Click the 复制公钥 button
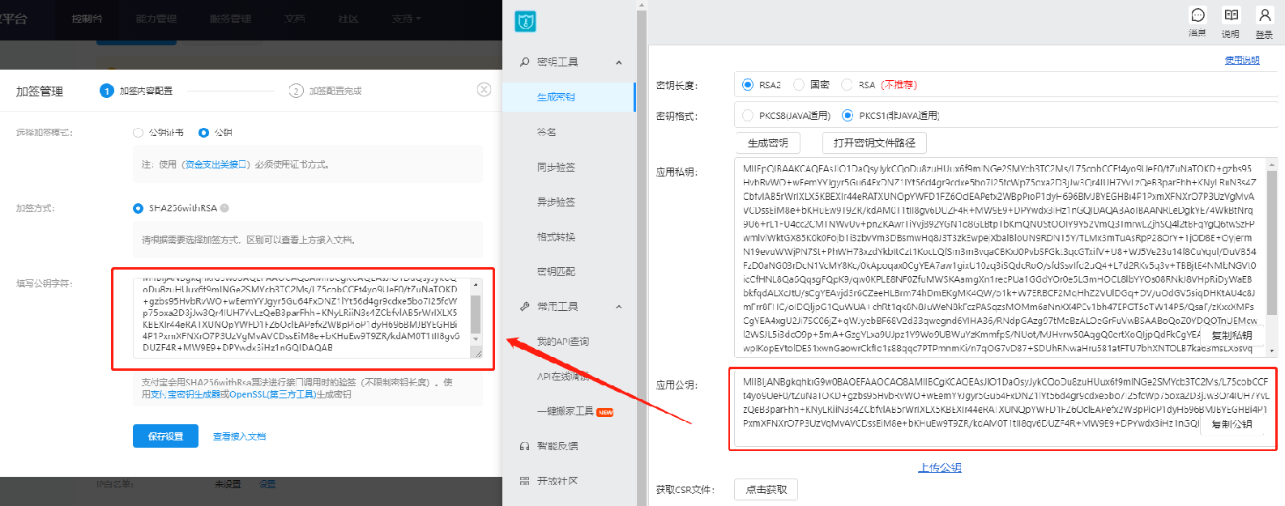Screen dimensions: 1285x506 1232,424
